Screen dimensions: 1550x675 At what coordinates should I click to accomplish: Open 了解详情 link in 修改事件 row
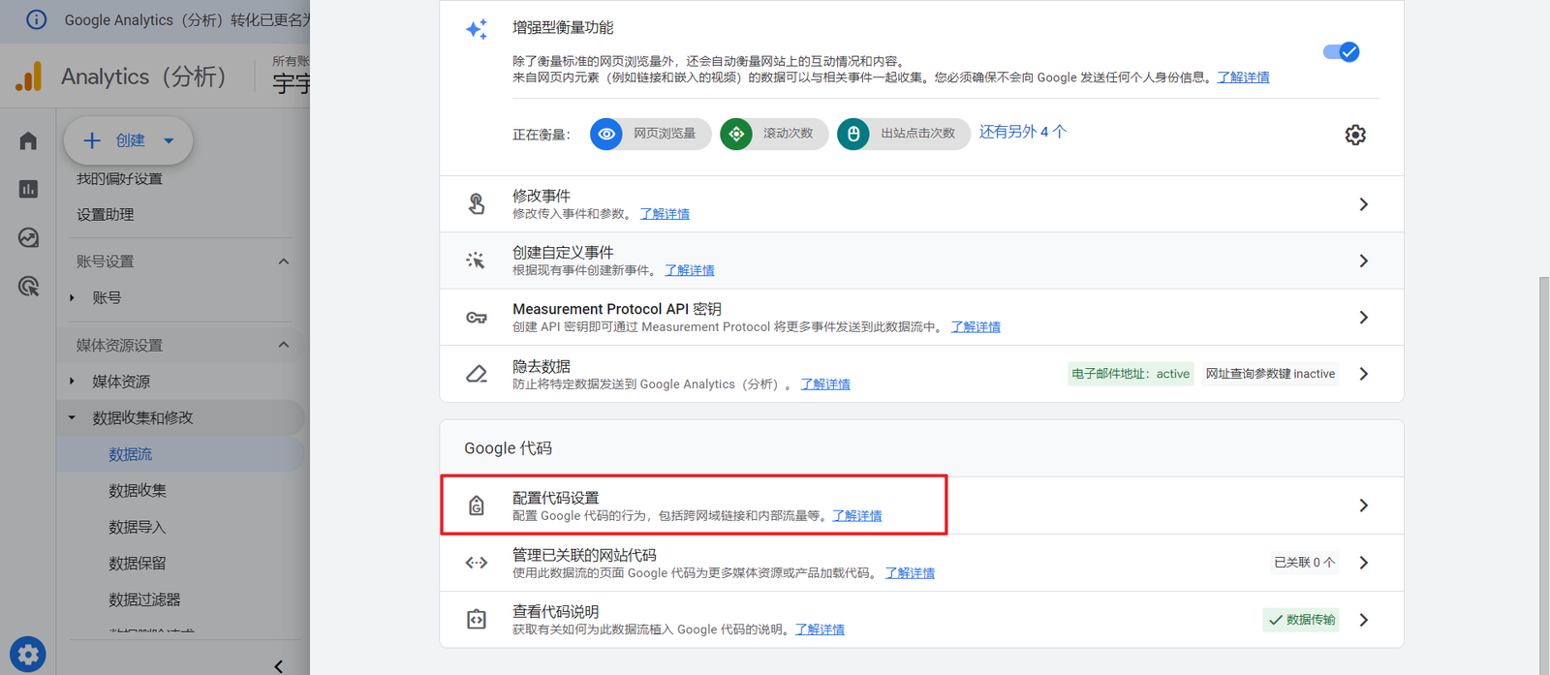pos(665,214)
